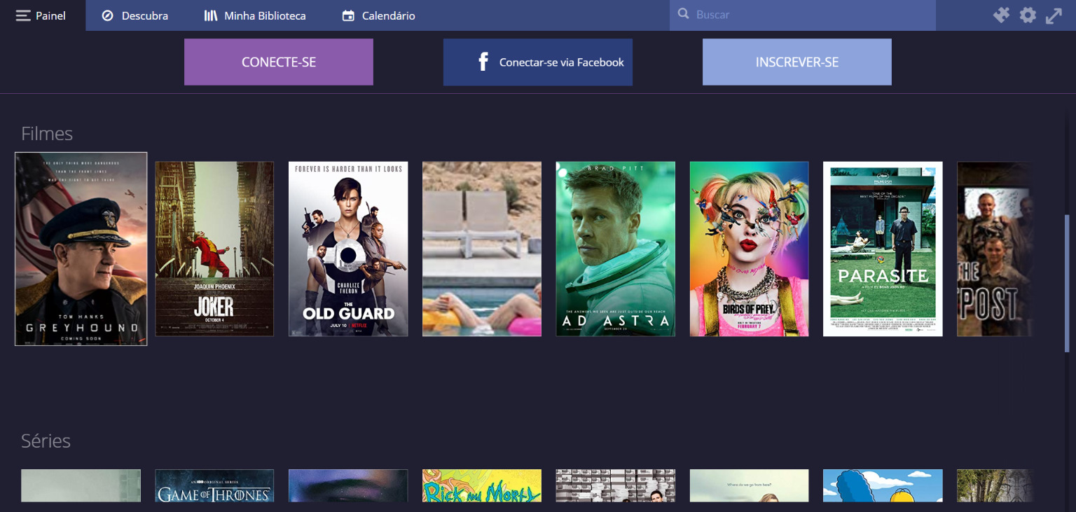This screenshot has width=1076, height=512.
Task: Open The Outpost movie poster
Action: [995, 249]
